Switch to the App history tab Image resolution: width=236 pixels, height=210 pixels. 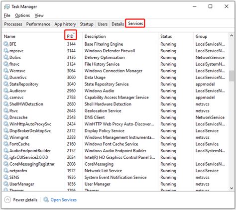tap(65, 24)
